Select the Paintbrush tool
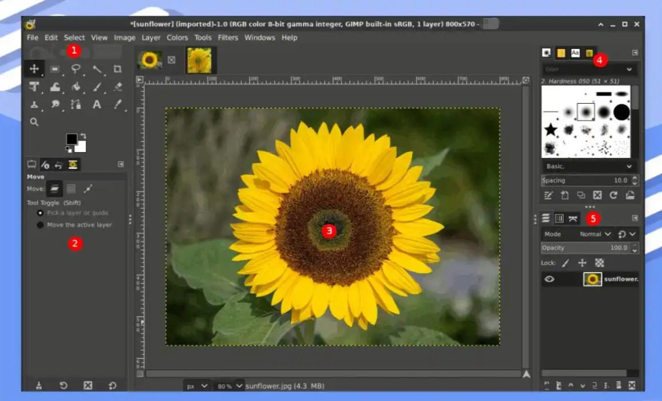Image resolution: width=662 pixels, height=401 pixels. tap(97, 87)
